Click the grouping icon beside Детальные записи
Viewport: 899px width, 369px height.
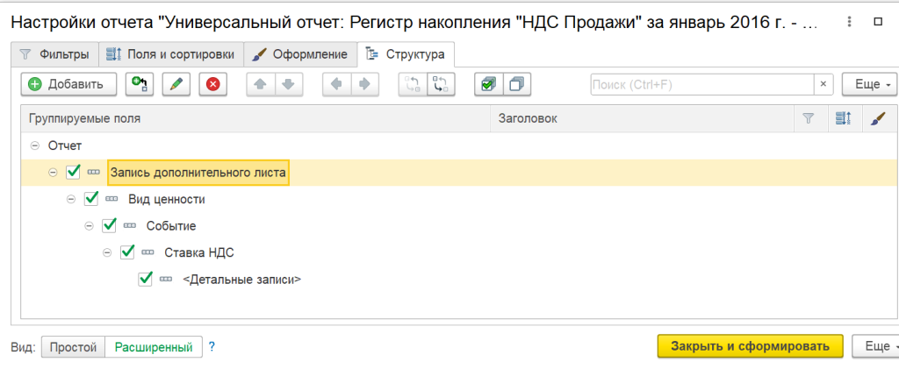point(166,280)
